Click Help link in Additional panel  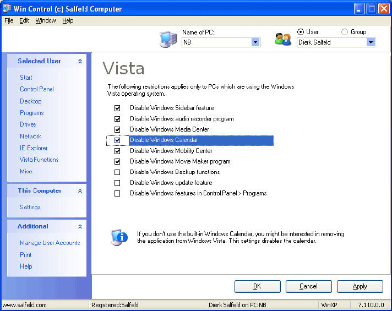click(x=26, y=266)
